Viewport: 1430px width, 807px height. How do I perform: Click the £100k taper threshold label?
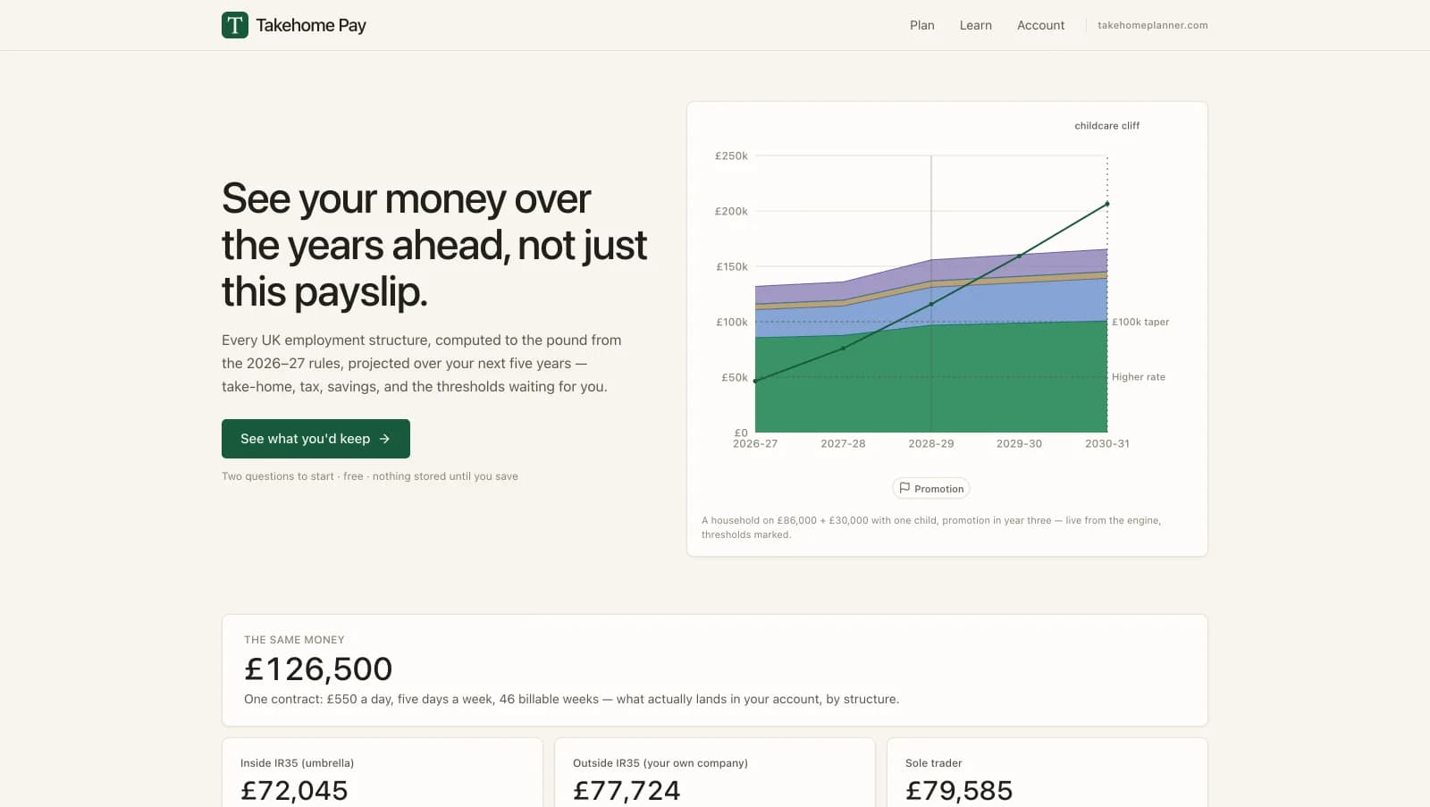point(1140,322)
